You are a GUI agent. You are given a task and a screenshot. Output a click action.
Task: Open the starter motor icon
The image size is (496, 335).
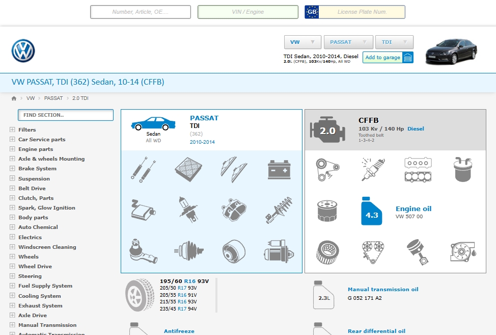279,251
